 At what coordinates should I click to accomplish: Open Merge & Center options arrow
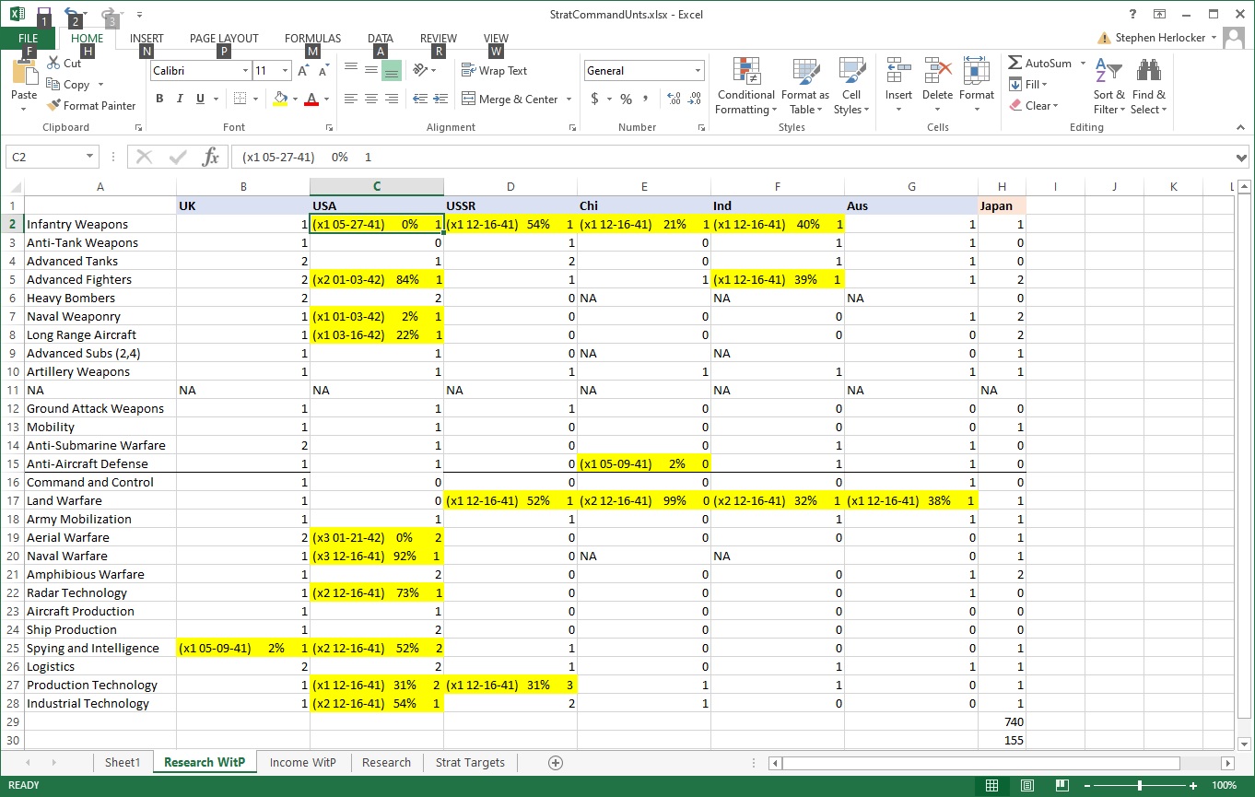(x=569, y=100)
